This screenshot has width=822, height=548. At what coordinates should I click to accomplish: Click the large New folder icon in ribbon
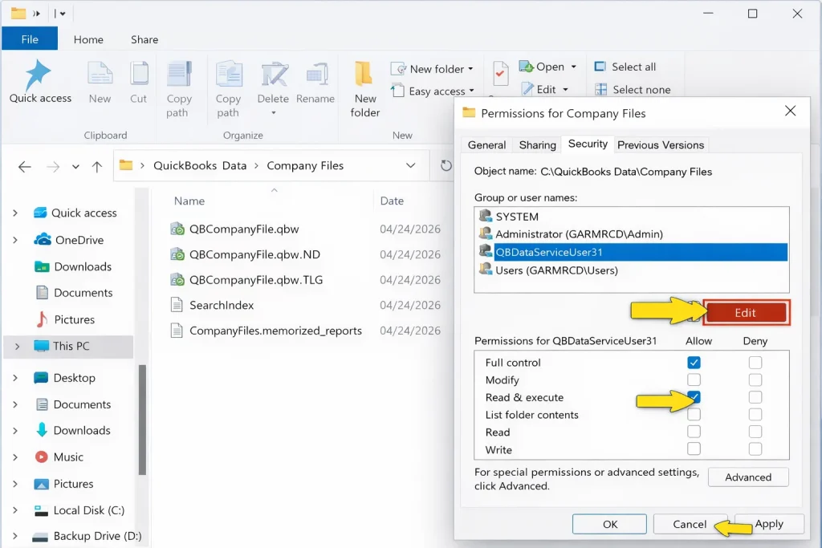[x=364, y=73]
